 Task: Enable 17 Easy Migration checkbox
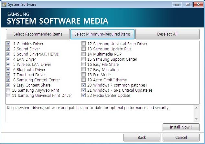[x=83, y=69]
